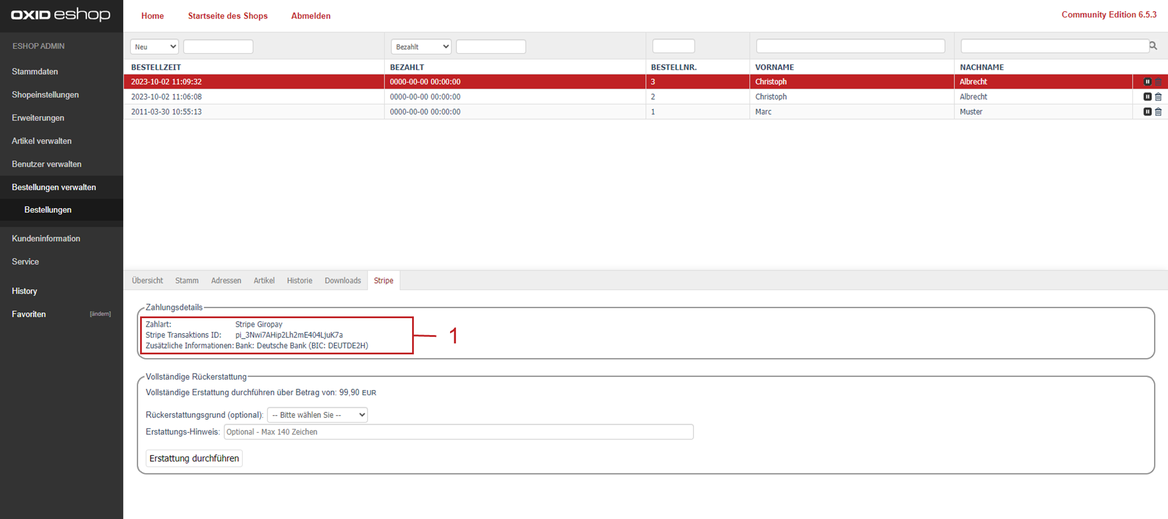Screen dimensions: 1168x519
Task: Select Bestellungen submenu item
Action: pyautogui.click(x=48, y=210)
